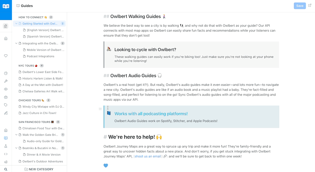
Task: Click the pie chart metrics icon
Action: point(6,73)
